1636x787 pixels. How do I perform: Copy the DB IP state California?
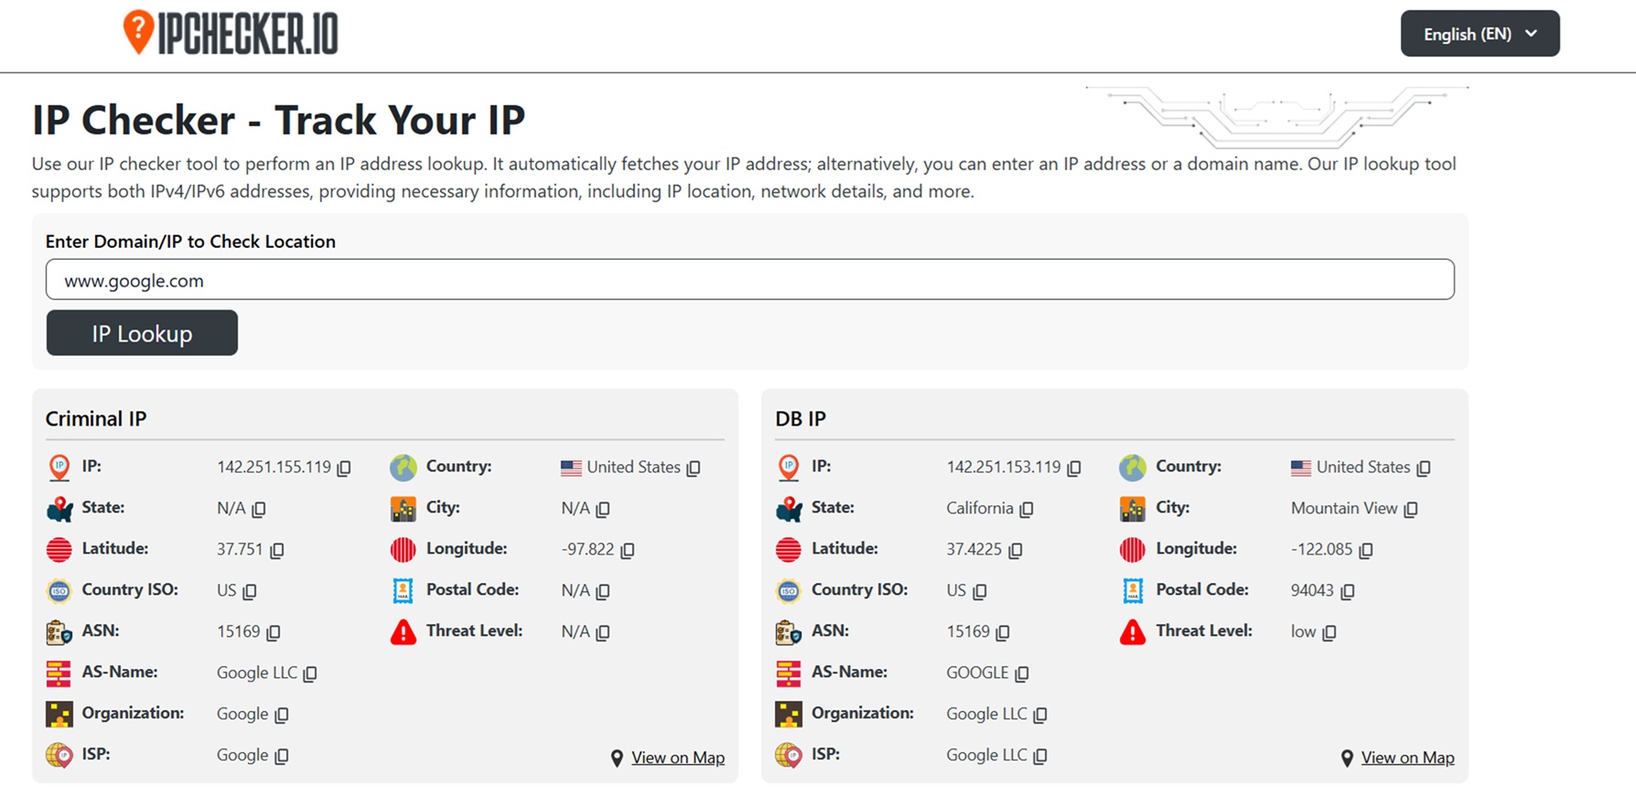click(1027, 510)
